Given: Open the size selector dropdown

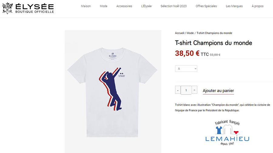Looking at the screenshot, I should [x=186, y=69].
